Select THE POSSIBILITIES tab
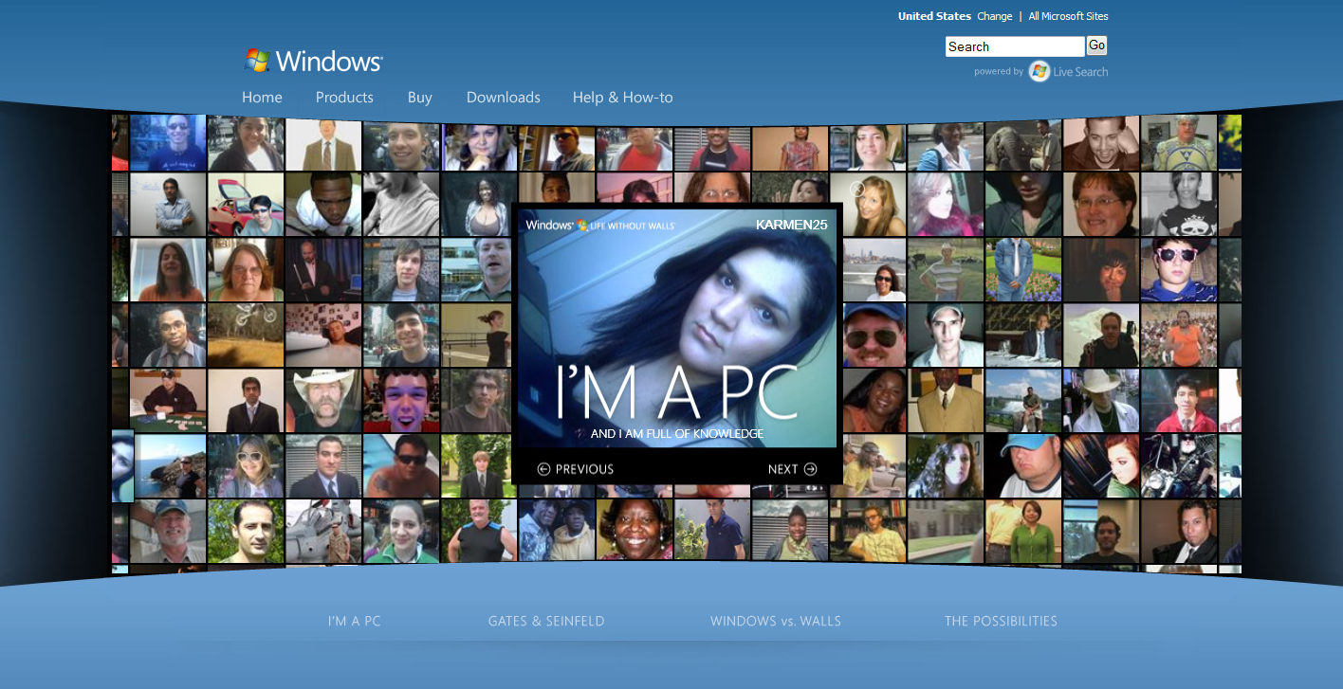Viewport: 1343px width, 689px height. 1001,621
